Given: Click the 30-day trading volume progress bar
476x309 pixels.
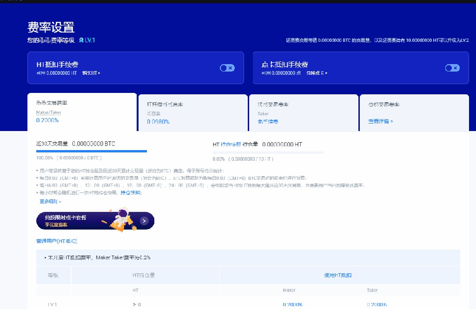Looking at the screenshot, I should tap(92, 151).
